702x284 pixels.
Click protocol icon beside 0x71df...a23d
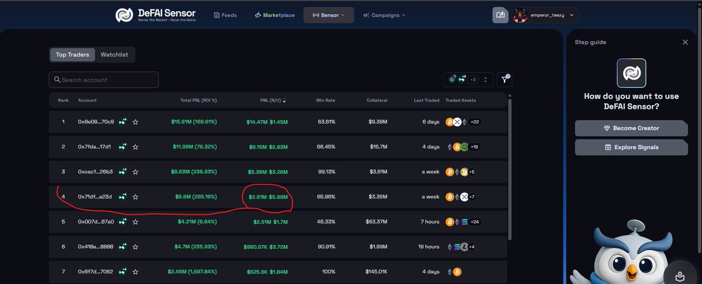coord(123,197)
